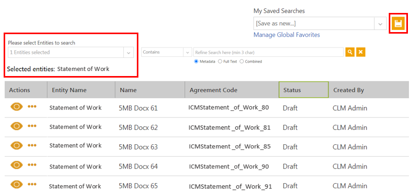Open more actions for 5MB Docx 64
Viewport: 410px width, 195px height.
[x=32, y=165]
